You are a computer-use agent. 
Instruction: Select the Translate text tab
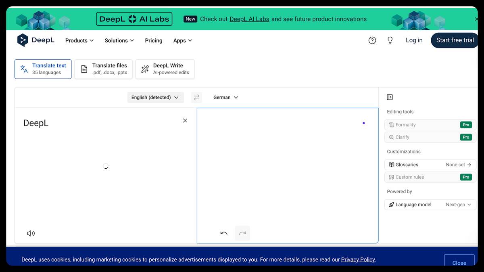coord(43,69)
